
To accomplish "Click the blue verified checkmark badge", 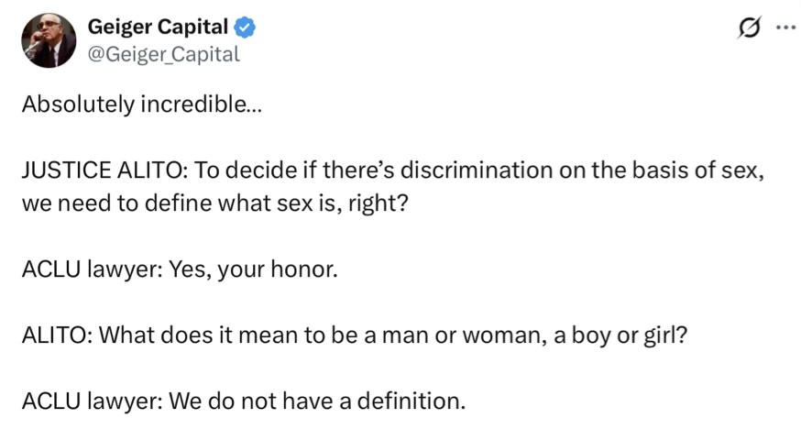I will click(x=247, y=27).
